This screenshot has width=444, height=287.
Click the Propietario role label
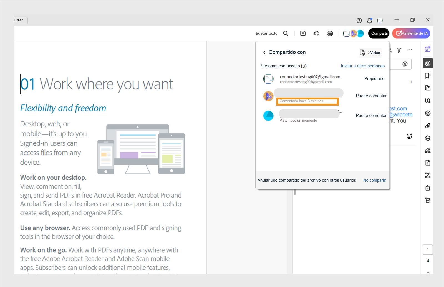374,79
